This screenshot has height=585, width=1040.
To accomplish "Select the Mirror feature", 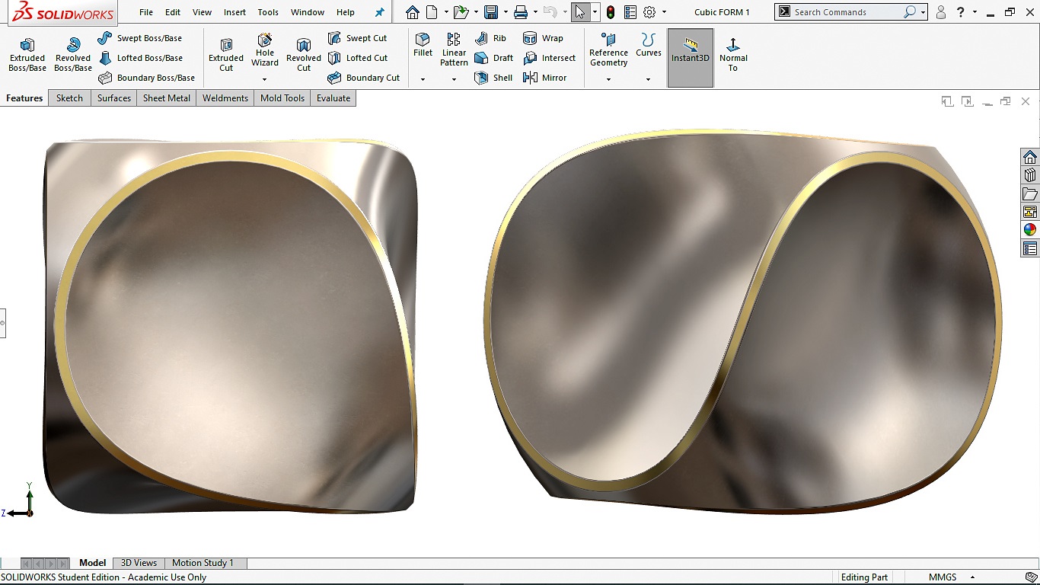I will 545,78.
